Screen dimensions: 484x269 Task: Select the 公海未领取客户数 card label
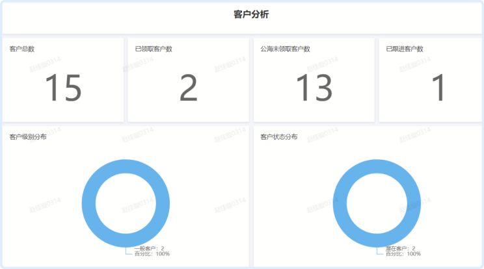coord(285,49)
